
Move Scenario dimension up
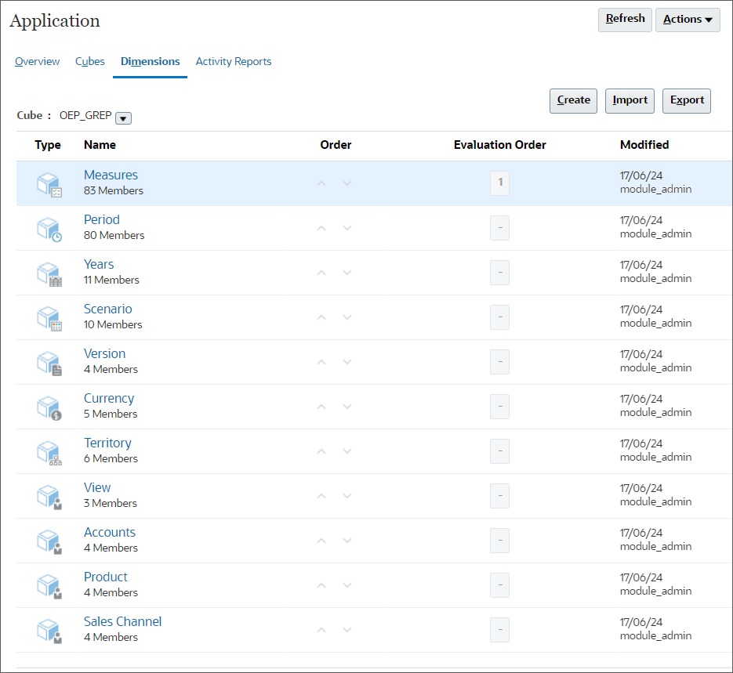[321, 317]
